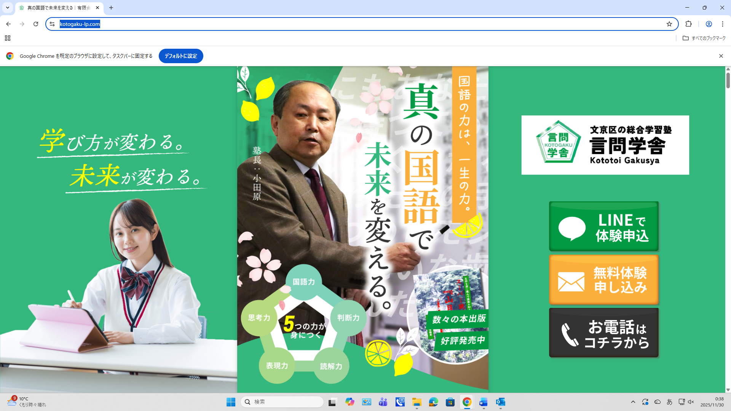Image resolution: width=731 pixels, height=411 pixels.
Task: Open Word from the taskbar
Action: (x=483, y=402)
